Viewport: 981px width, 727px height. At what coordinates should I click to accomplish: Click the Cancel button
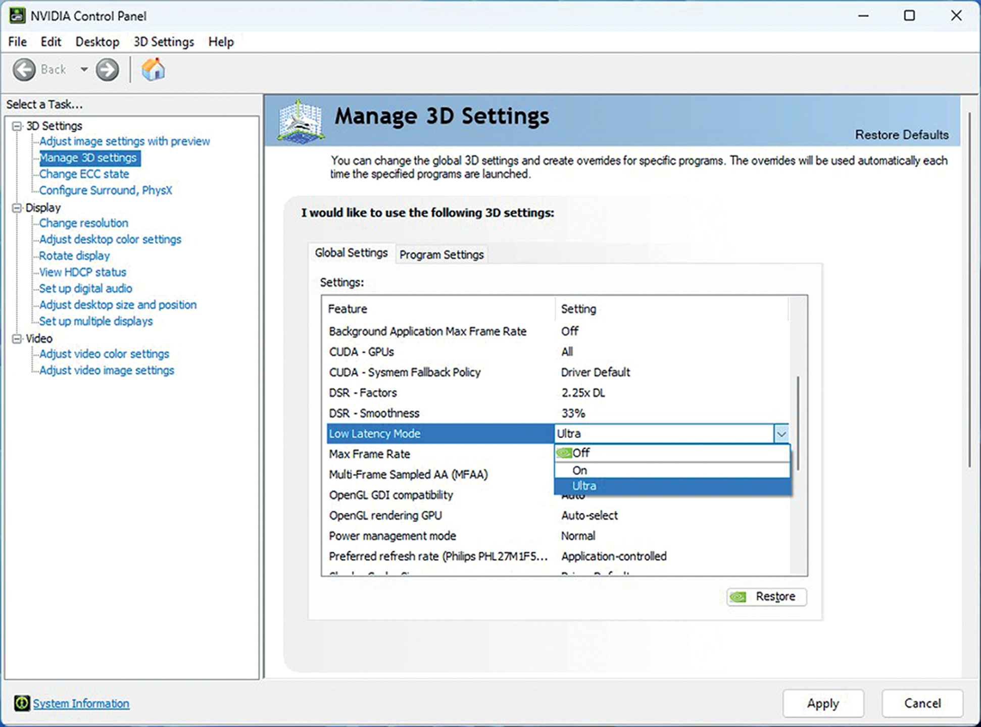coord(922,703)
